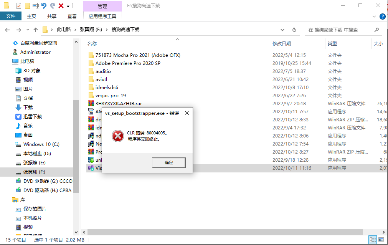Click the red Delete X icon in toolbar
Screen dimensions: 388x245
click(x=61, y=5)
